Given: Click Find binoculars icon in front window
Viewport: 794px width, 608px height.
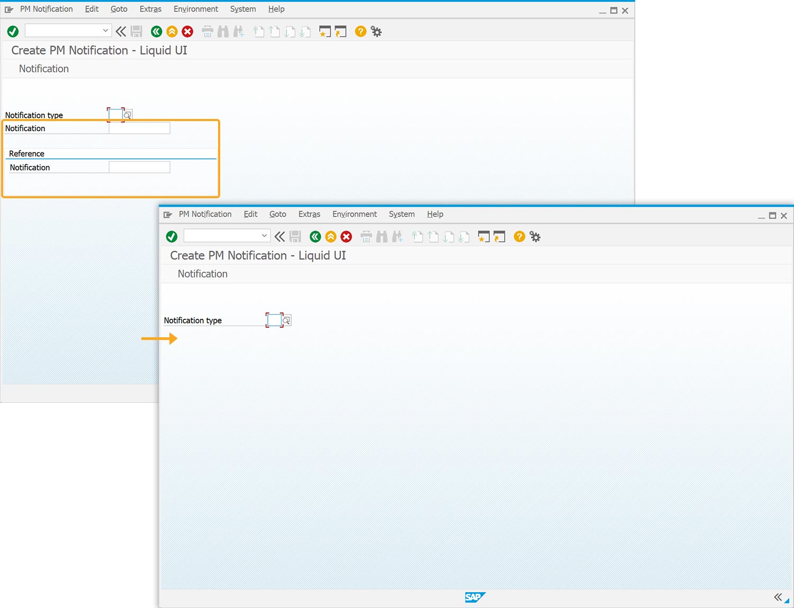Looking at the screenshot, I should point(382,237).
